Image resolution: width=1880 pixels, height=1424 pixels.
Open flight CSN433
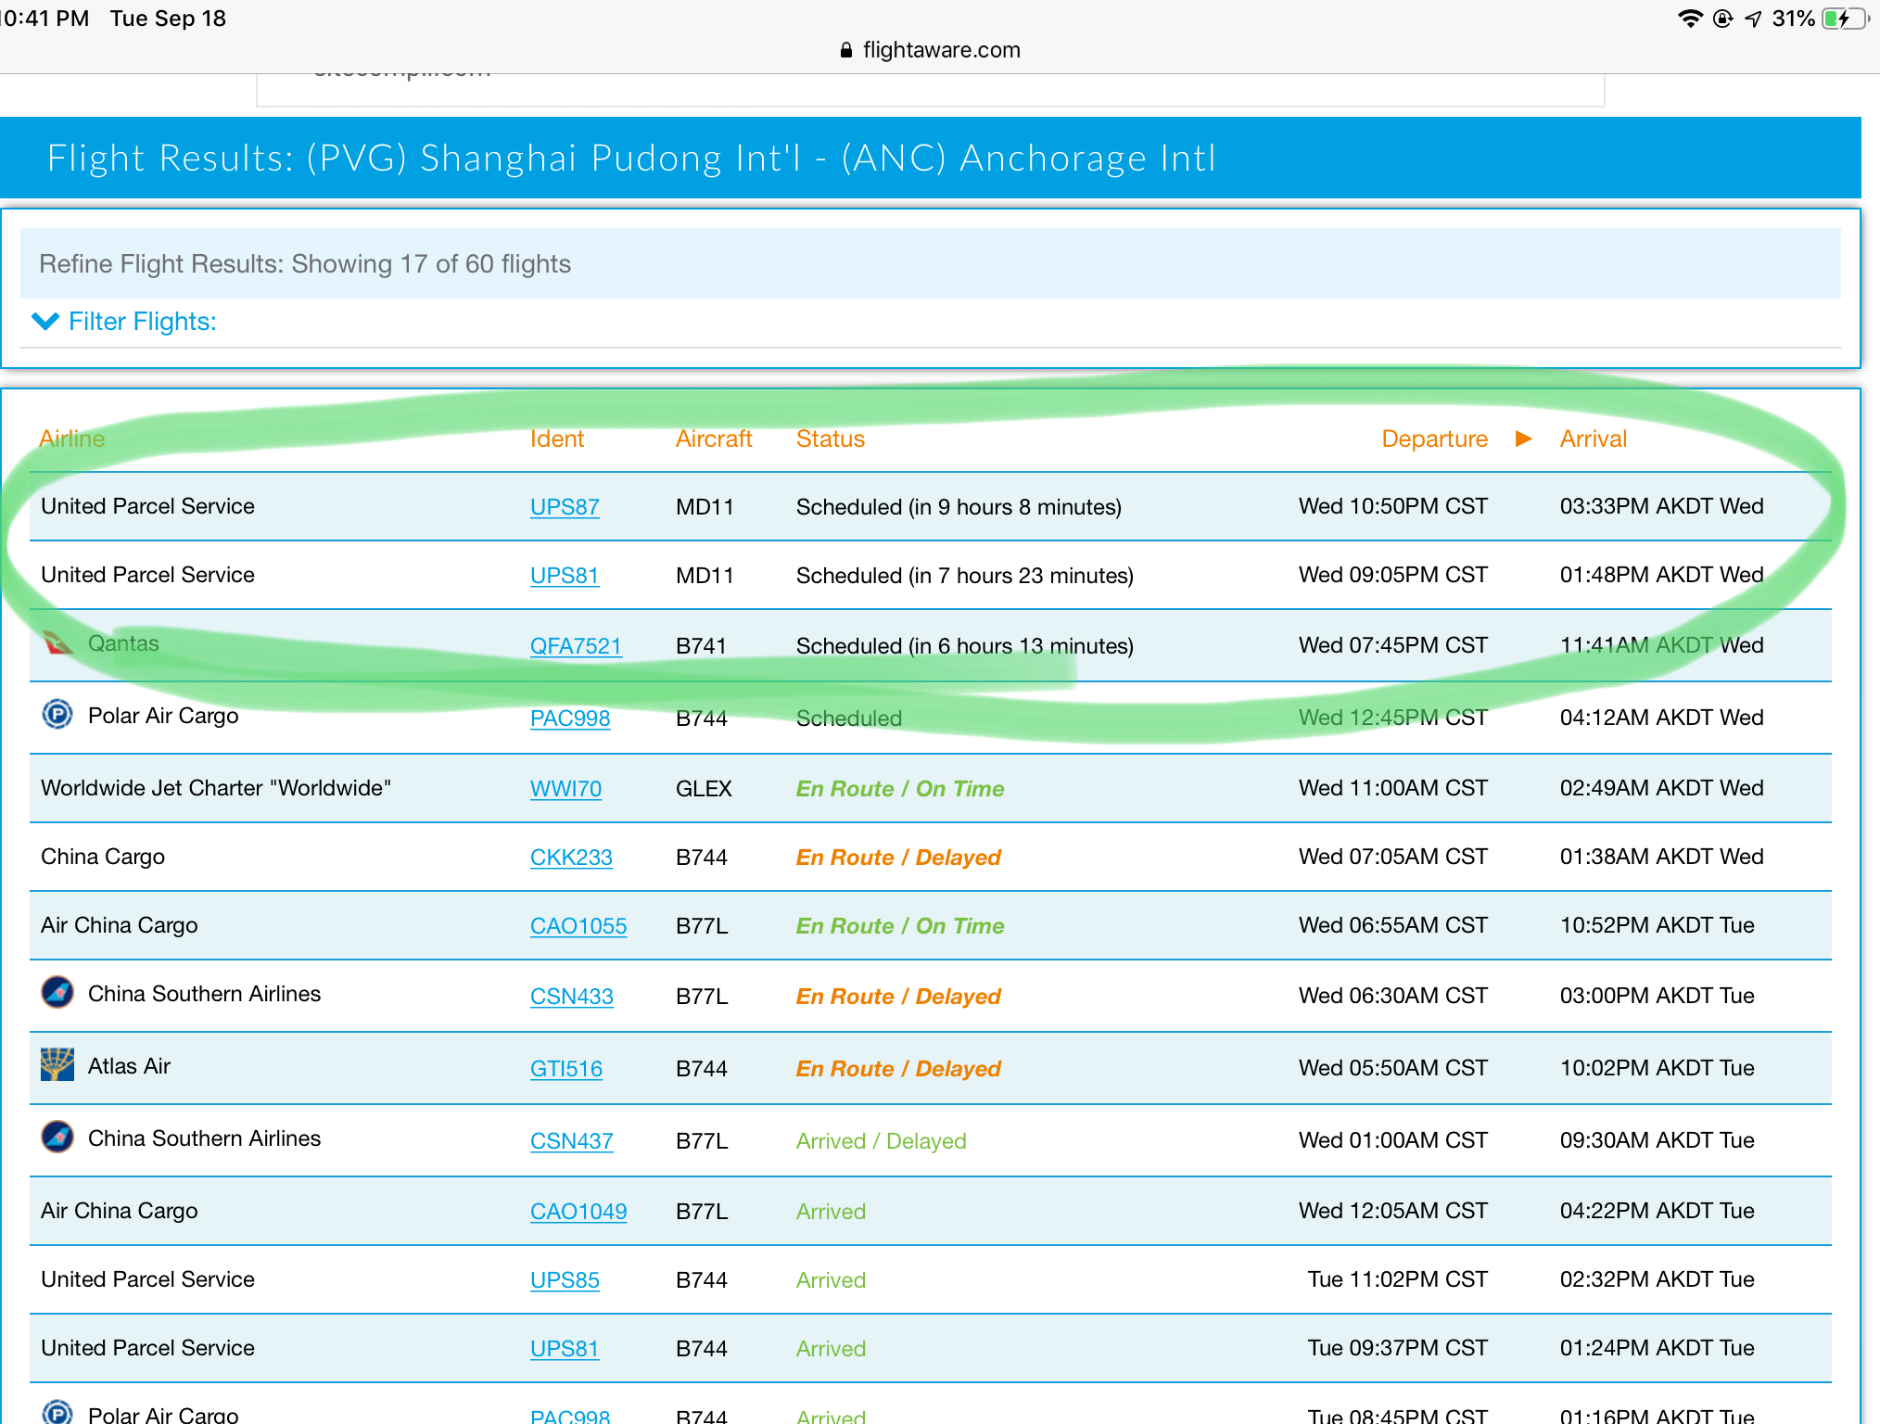[572, 997]
